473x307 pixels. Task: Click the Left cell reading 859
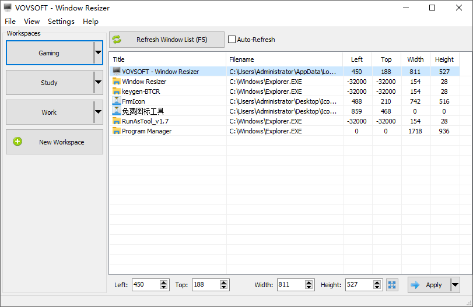click(x=356, y=111)
